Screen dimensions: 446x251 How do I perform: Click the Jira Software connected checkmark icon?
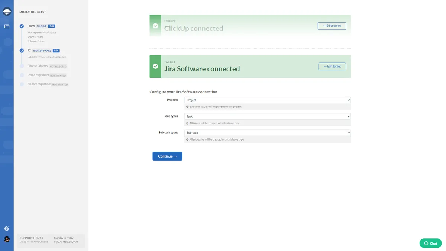tap(155, 66)
